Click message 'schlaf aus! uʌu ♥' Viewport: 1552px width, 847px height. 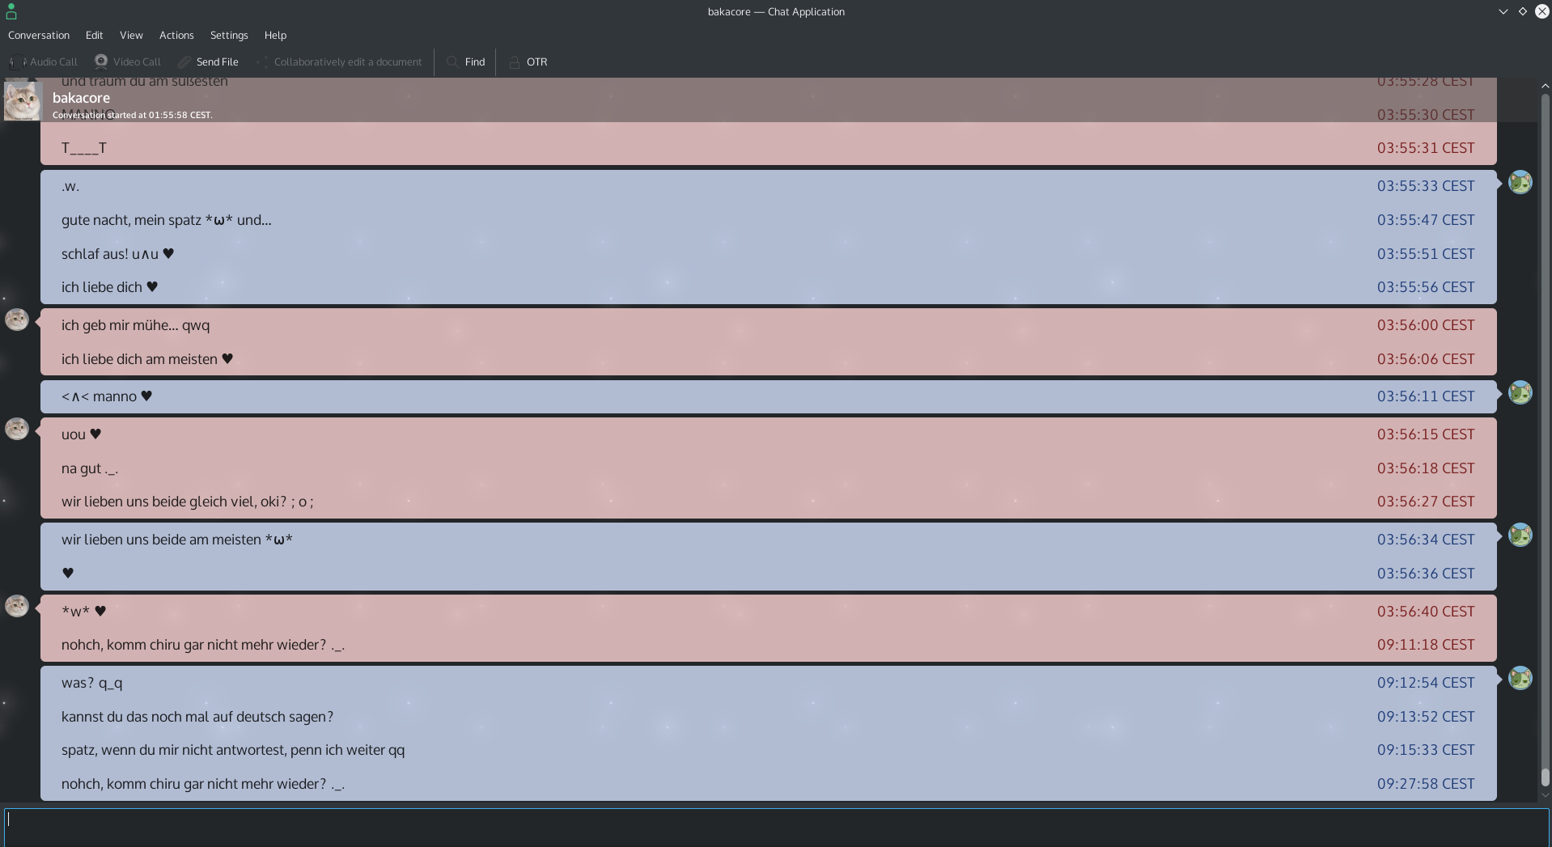click(118, 254)
